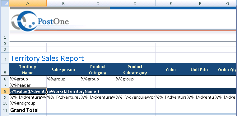The image size is (237, 116).
Task: Click empty cell B3
Action: point(63,49)
